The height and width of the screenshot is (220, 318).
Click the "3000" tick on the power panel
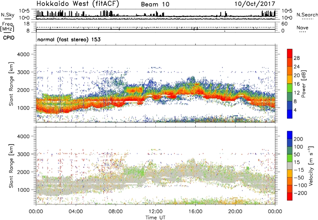(23, 72)
